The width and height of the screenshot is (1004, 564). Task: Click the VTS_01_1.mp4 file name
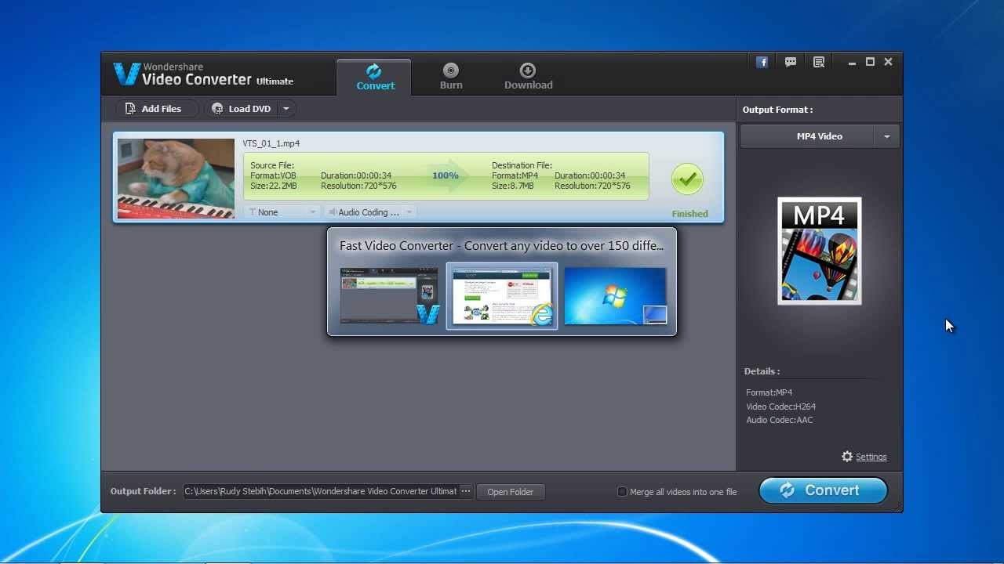pyautogui.click(x=271, y=143)
